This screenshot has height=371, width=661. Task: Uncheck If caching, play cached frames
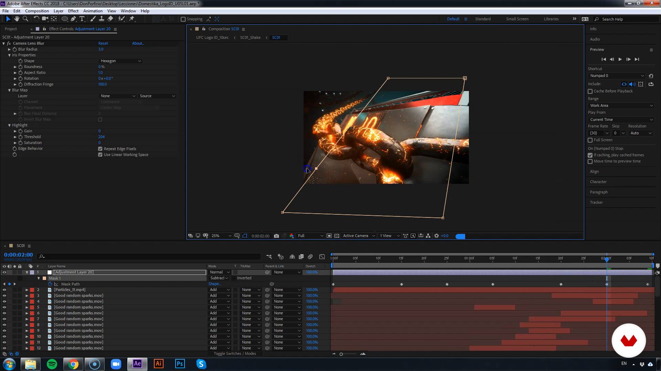pos(590,155)
